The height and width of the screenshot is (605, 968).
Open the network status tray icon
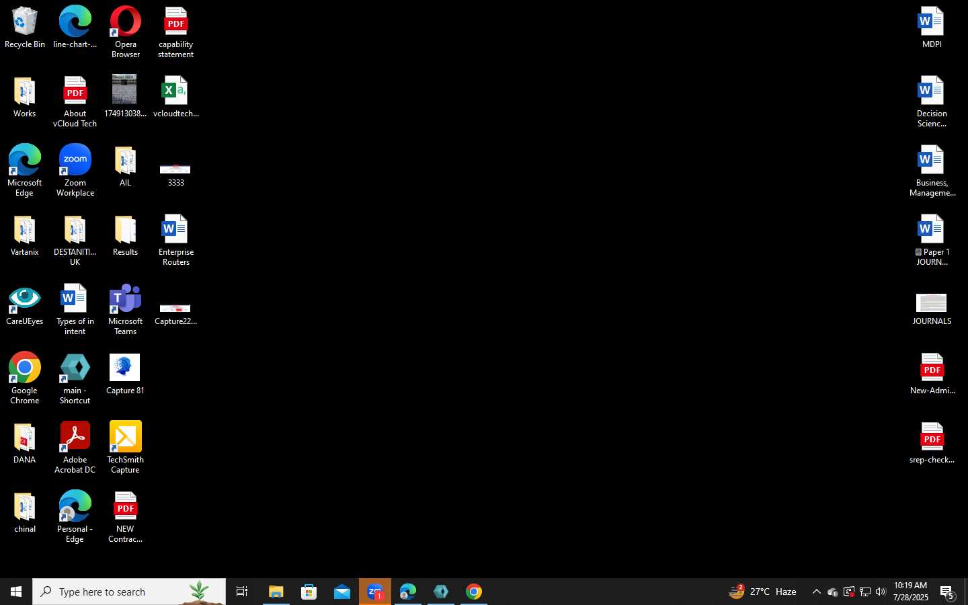tap(865, 592)
